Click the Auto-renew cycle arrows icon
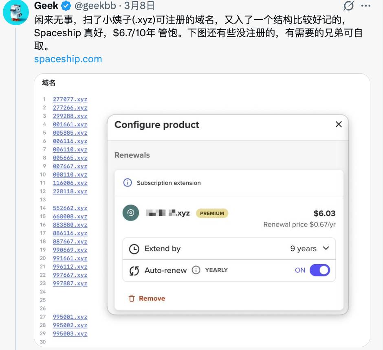 coord(134,271)
